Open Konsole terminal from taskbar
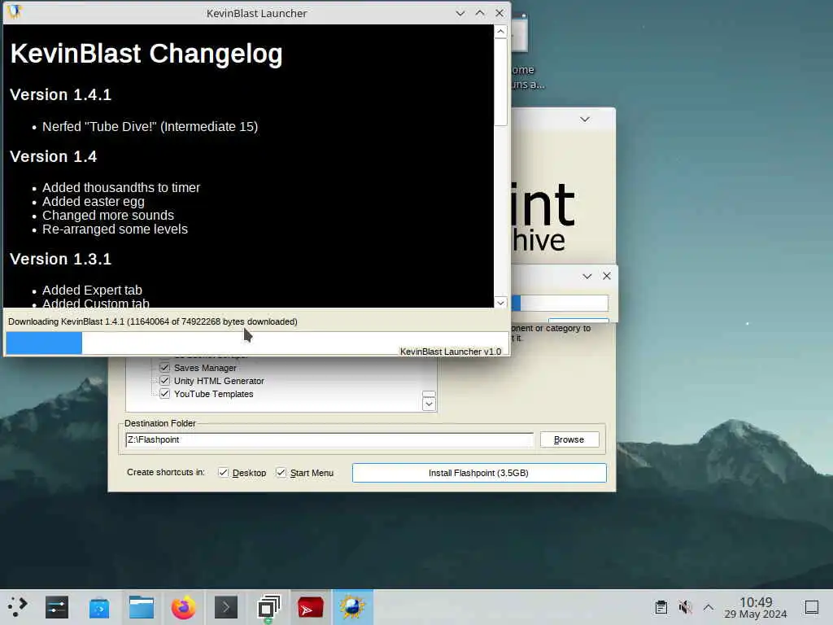The width and height of the screenshot is (833, 625). pos(226,607)
